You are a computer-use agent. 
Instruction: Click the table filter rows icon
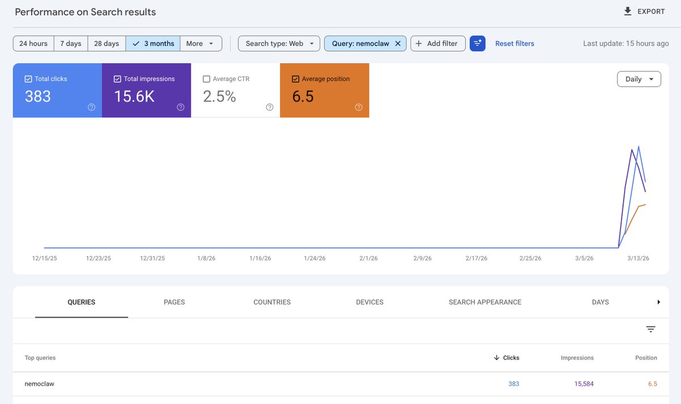(651, 329)
